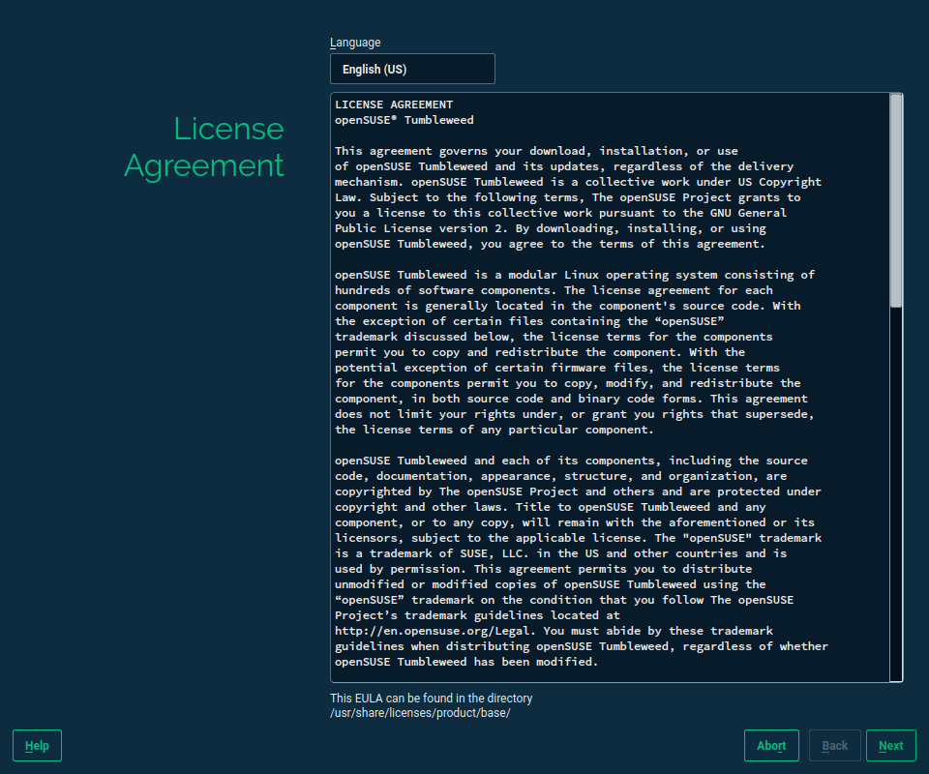Viewport: 929px width, 774px height.
Task: Click line starting 'openSUSE Tumbleweed and each of its components'
Action: coord(571,461)
